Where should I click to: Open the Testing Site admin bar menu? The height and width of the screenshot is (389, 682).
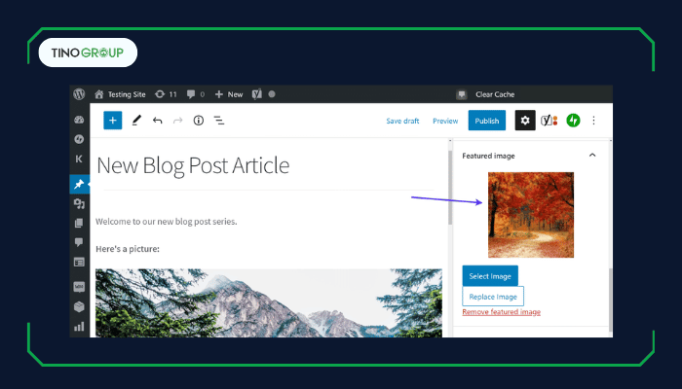coord(121,94)
